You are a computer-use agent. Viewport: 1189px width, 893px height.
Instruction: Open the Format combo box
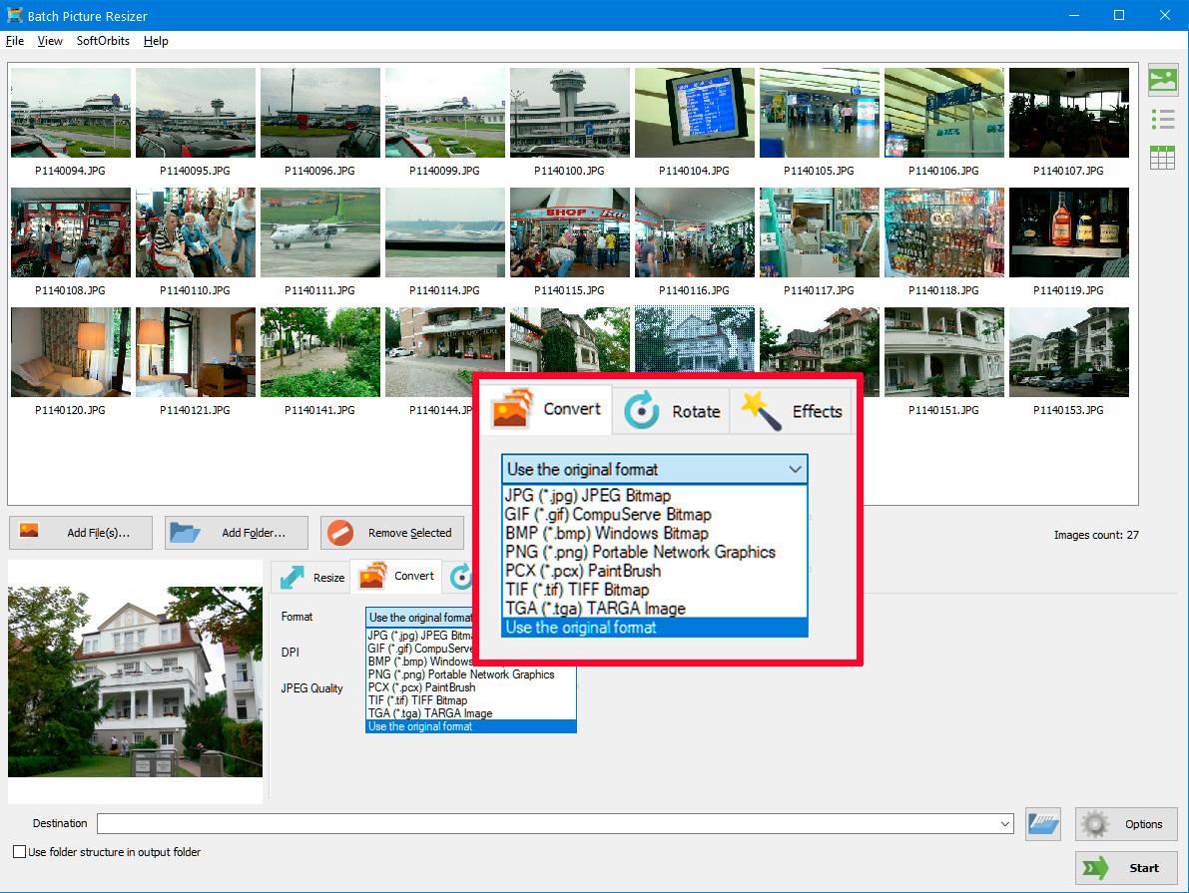(x=419, y=618)
